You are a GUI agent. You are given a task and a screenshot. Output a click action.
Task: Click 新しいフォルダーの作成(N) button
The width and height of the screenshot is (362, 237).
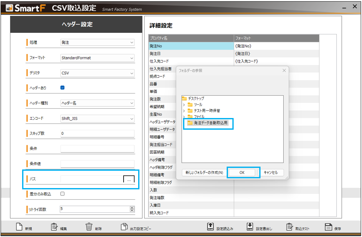[x=204, y=173]
